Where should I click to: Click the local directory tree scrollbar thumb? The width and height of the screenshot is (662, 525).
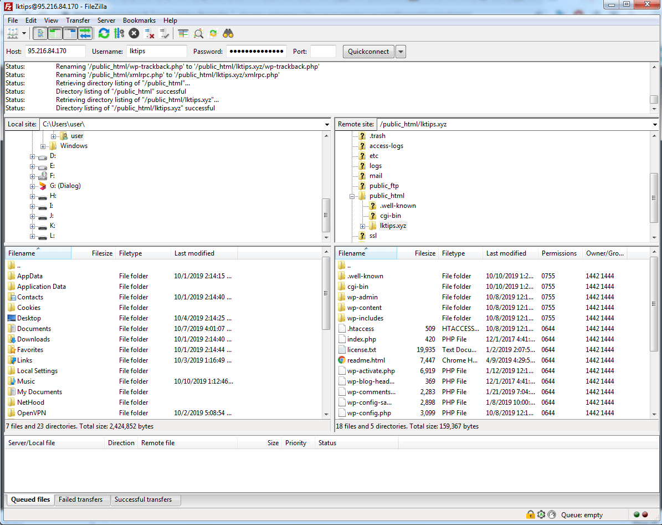(326, 215)
